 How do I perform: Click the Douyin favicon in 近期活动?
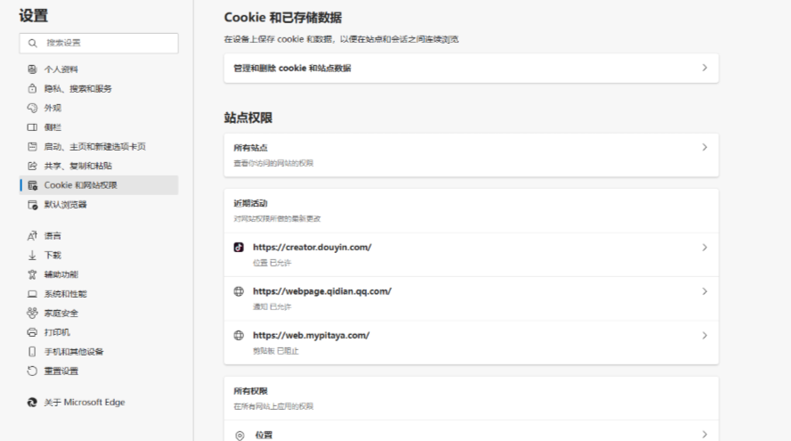[x=239, y=247]
